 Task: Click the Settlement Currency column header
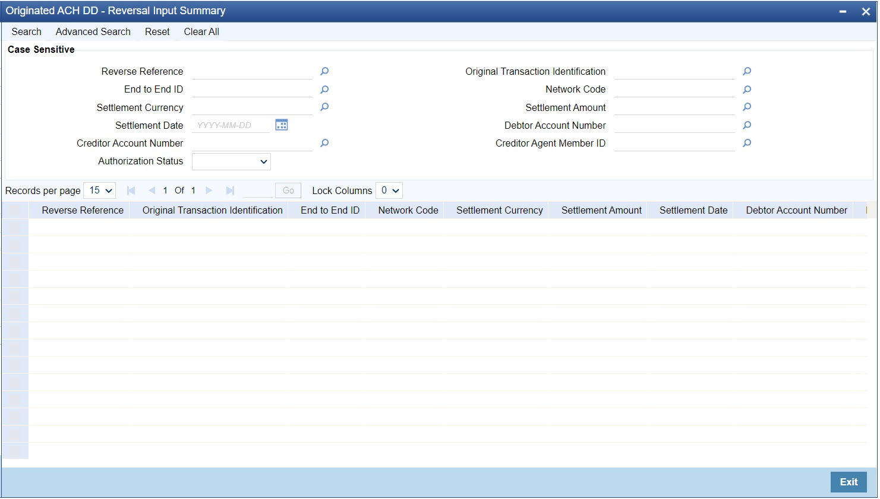tap(500, 211)
